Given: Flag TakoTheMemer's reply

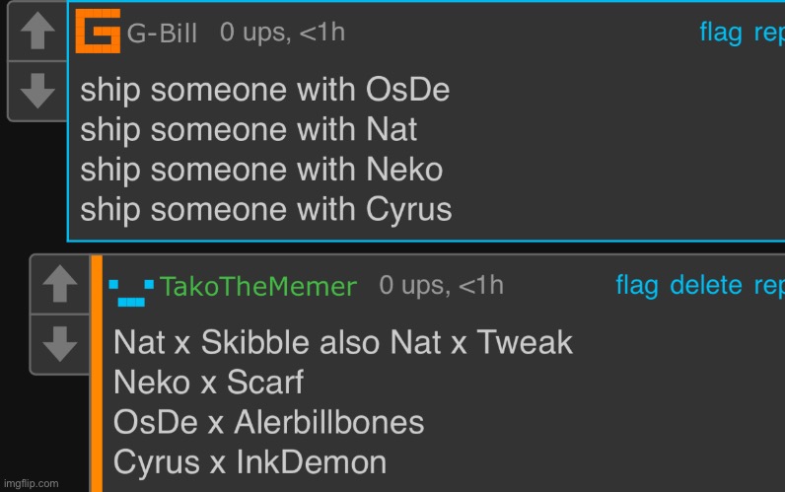Looking at the screenshot, I should [637, 286].
